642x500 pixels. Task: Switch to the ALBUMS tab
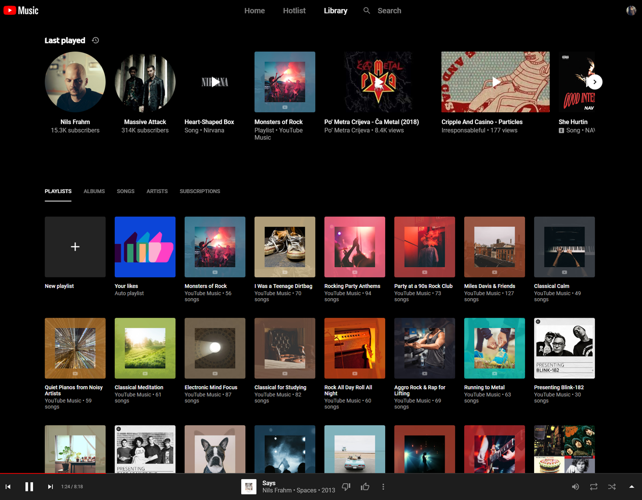point(94,191)
